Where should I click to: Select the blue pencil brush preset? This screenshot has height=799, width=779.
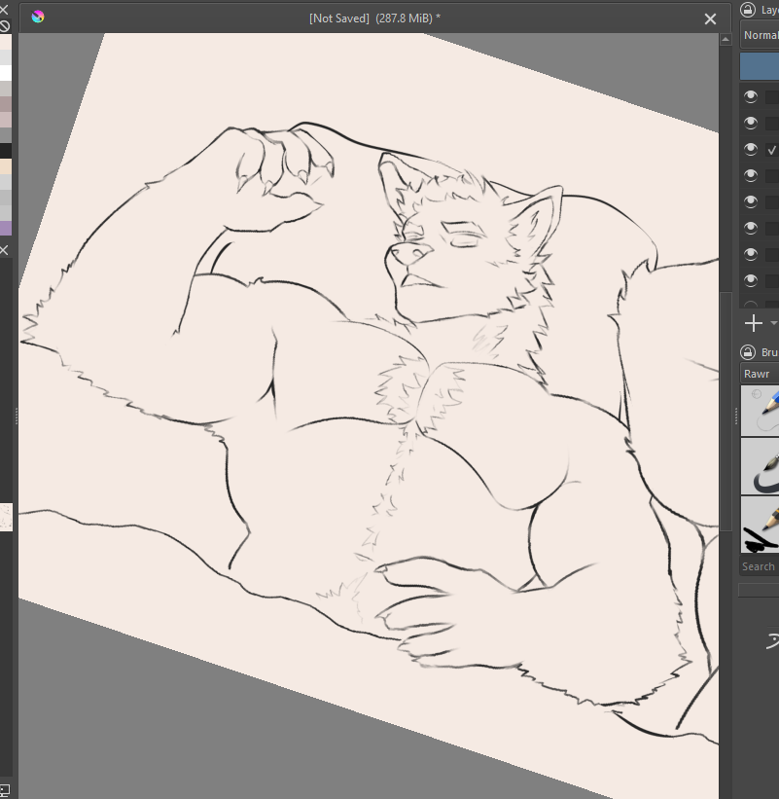coord(760,411)
